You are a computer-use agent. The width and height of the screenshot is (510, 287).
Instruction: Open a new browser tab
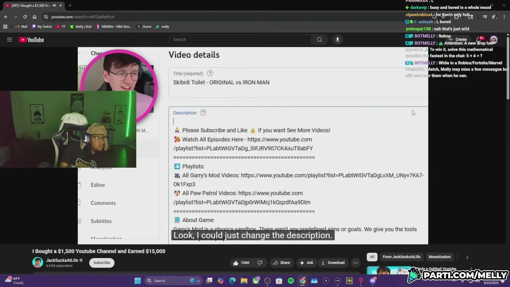pyautogui.click(x=70, y=5)
